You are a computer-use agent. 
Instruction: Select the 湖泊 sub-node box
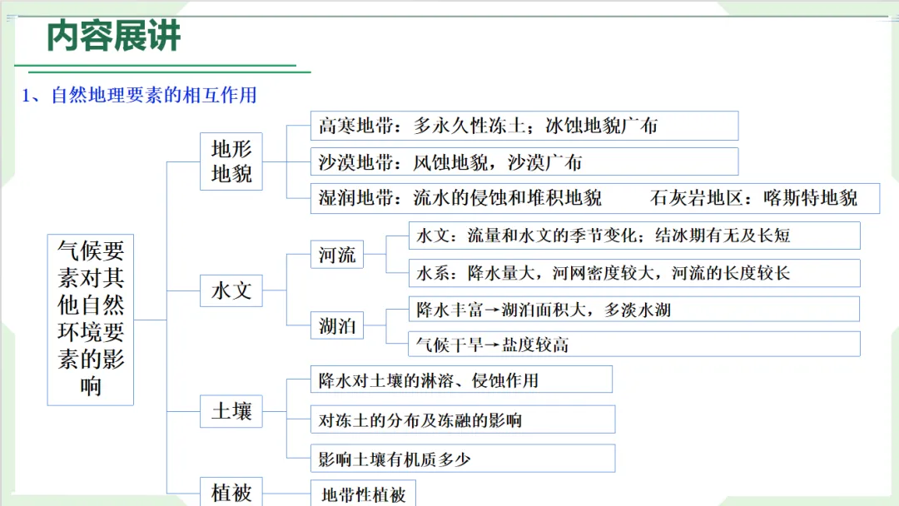(337, 325)
